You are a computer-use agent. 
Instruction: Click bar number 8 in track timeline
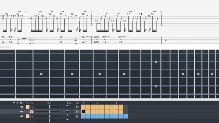coord(116,103)
